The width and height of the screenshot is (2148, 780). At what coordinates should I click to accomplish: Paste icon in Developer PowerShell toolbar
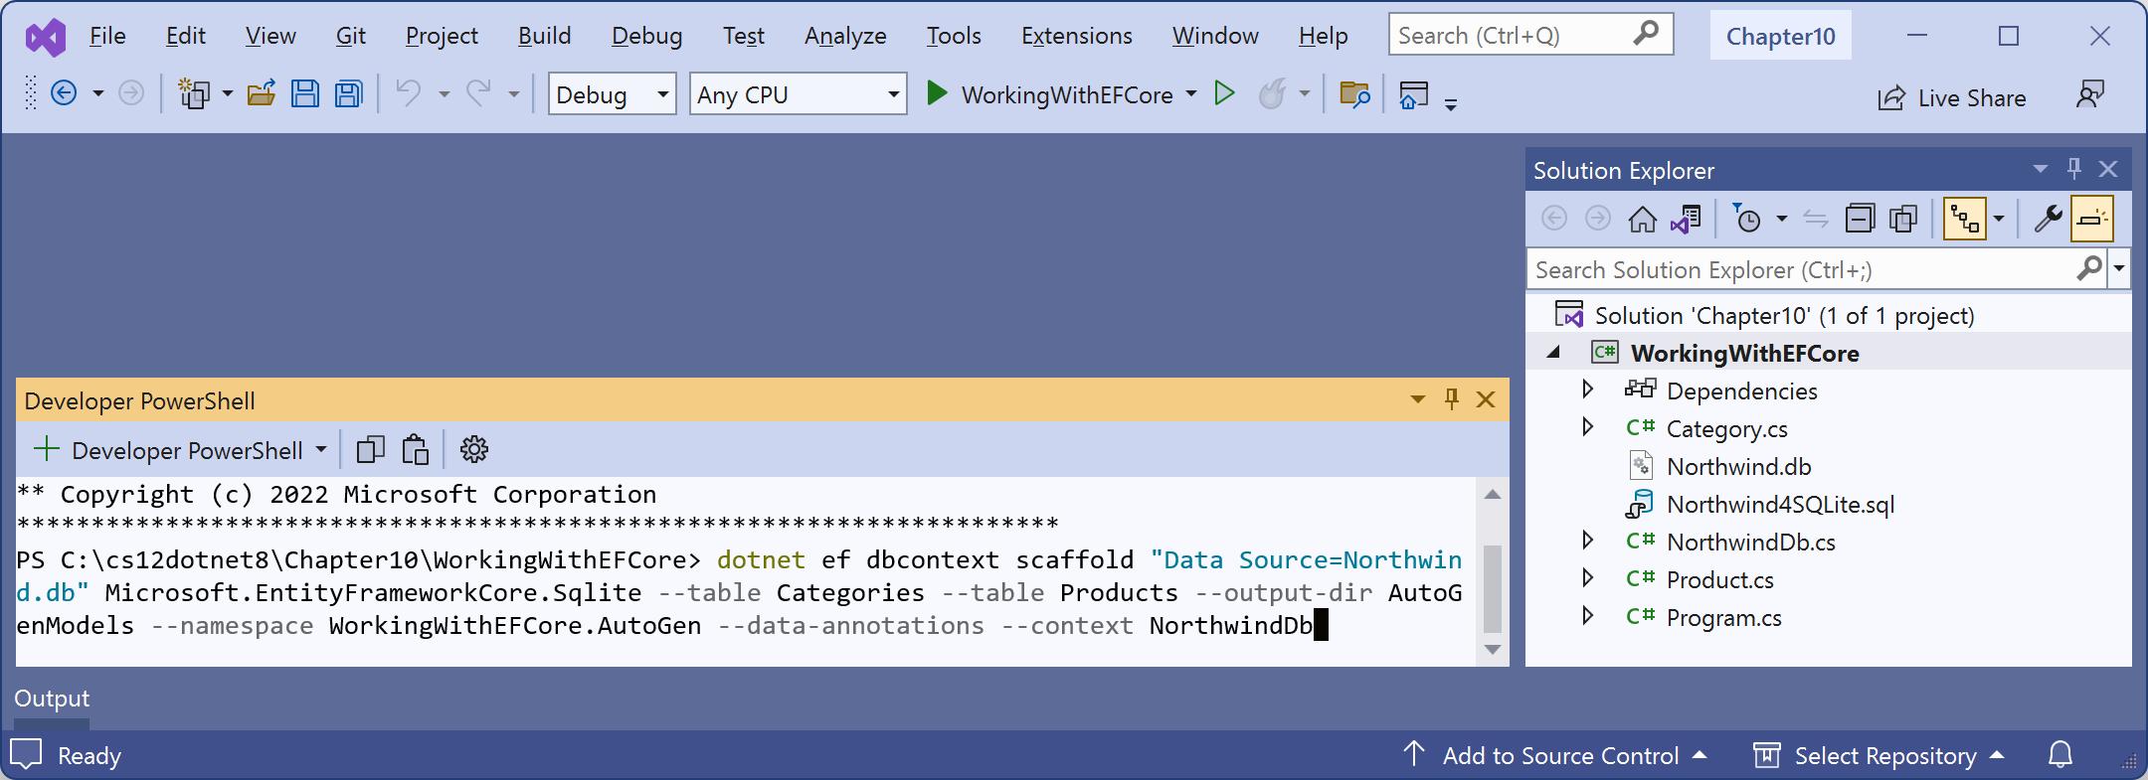tap(415, 450)
